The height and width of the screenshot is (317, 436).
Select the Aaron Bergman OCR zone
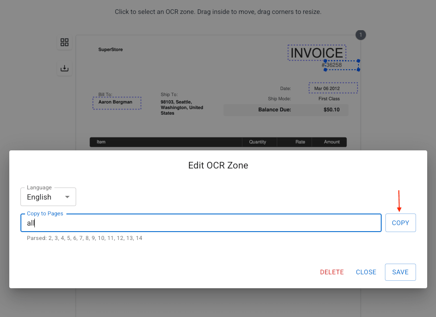point(117,103)
